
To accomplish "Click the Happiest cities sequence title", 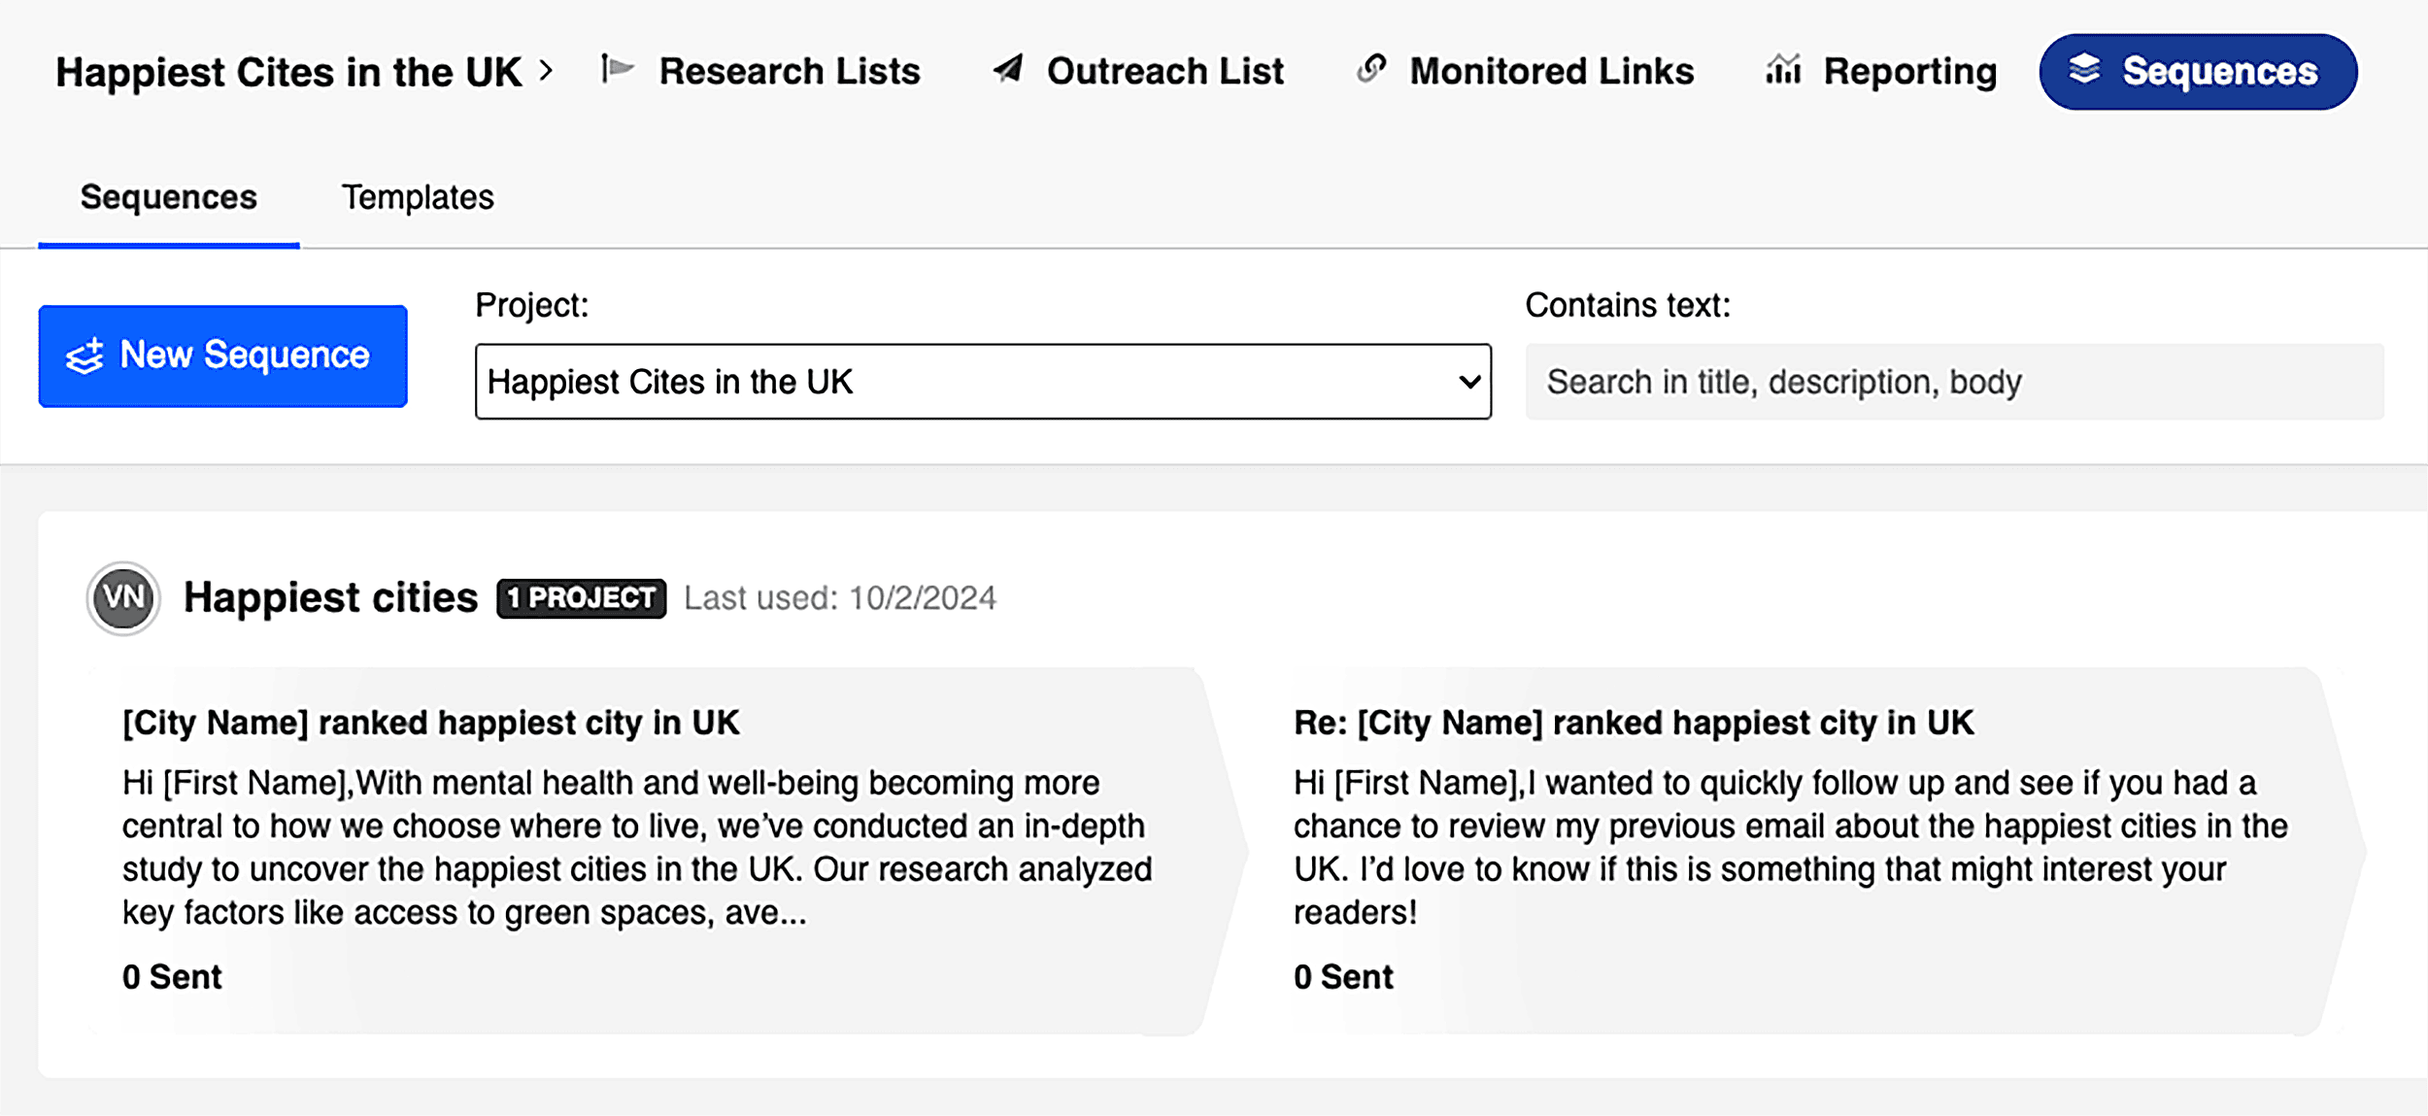I will pyautogui.click(x=329, y=597).
